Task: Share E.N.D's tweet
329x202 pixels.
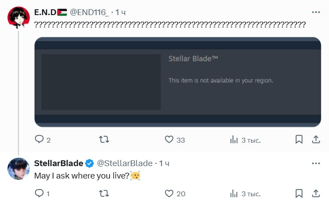Action: pyautogui.click(x=316, y=140)
